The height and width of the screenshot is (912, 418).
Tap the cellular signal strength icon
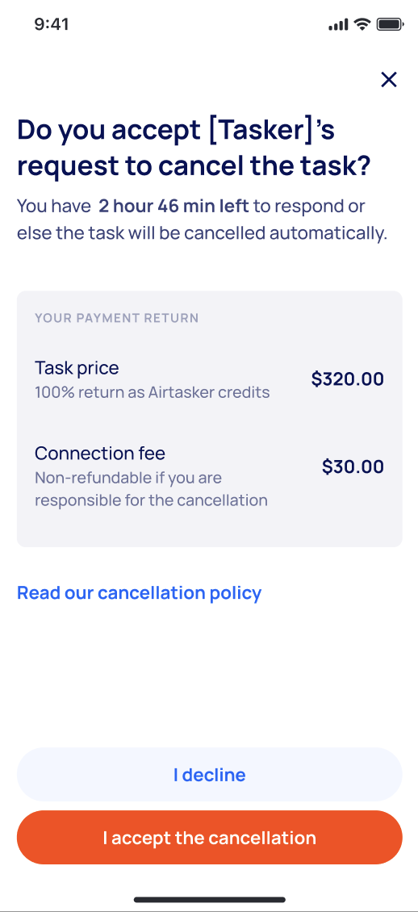[338, 24]
